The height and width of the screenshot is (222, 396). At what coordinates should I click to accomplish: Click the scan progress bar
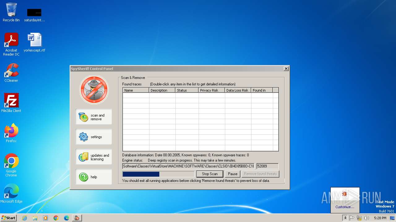(158, 174)
